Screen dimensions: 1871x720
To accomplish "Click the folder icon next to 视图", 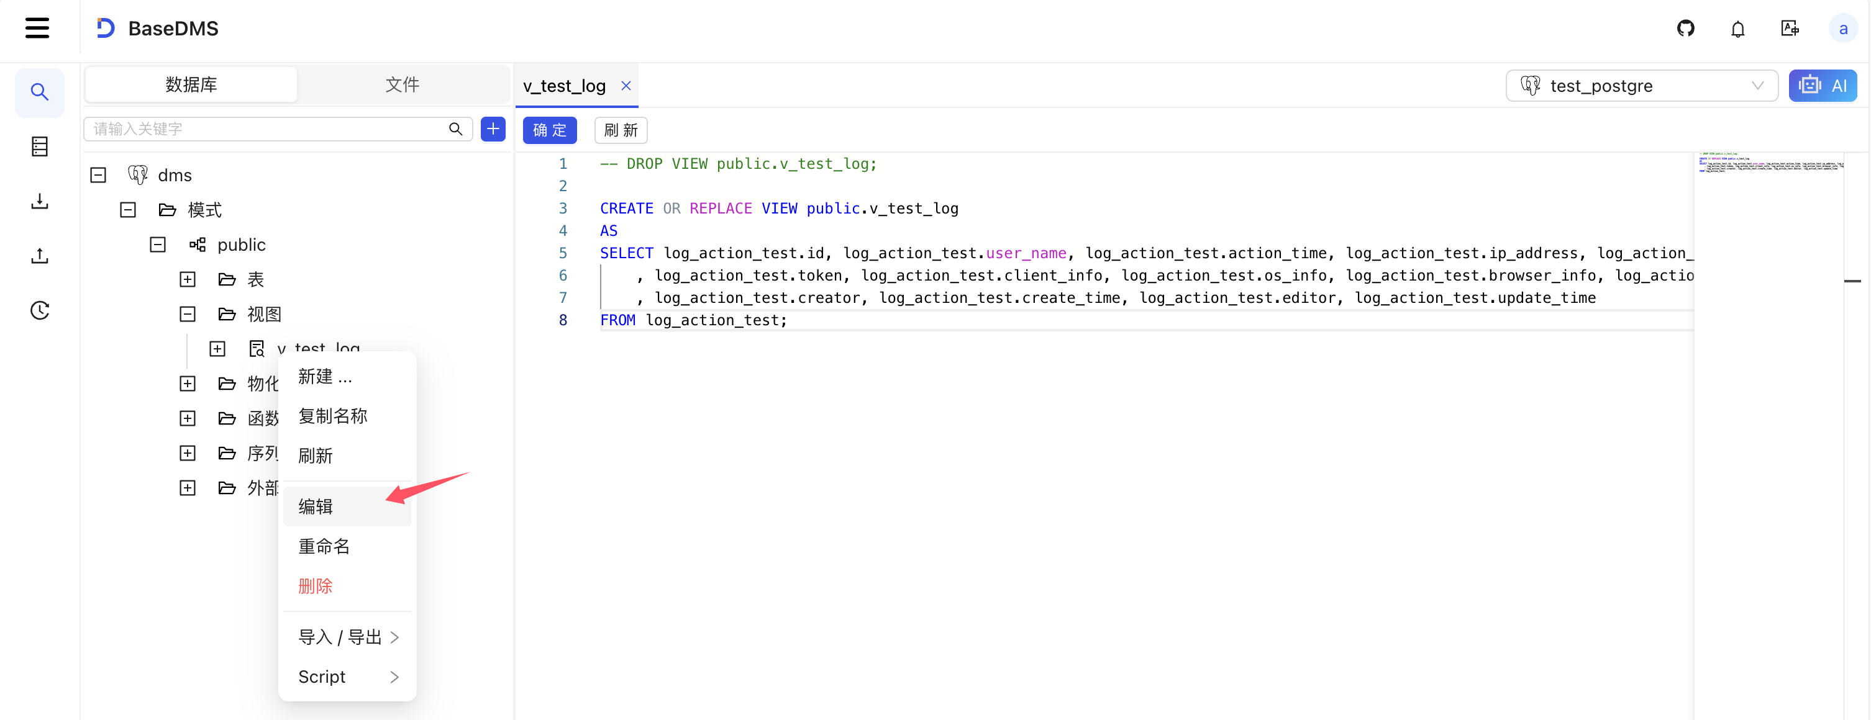I will (227, 314).
